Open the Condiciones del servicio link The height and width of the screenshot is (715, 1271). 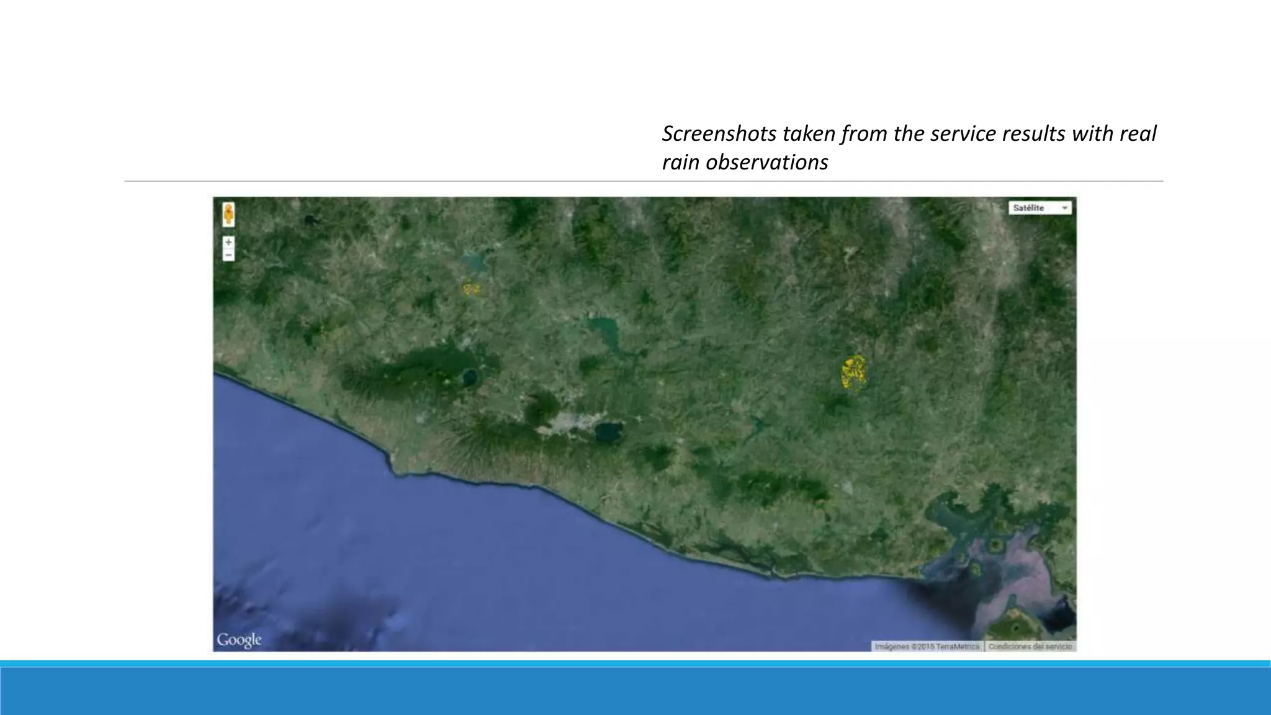(1030, 647)
